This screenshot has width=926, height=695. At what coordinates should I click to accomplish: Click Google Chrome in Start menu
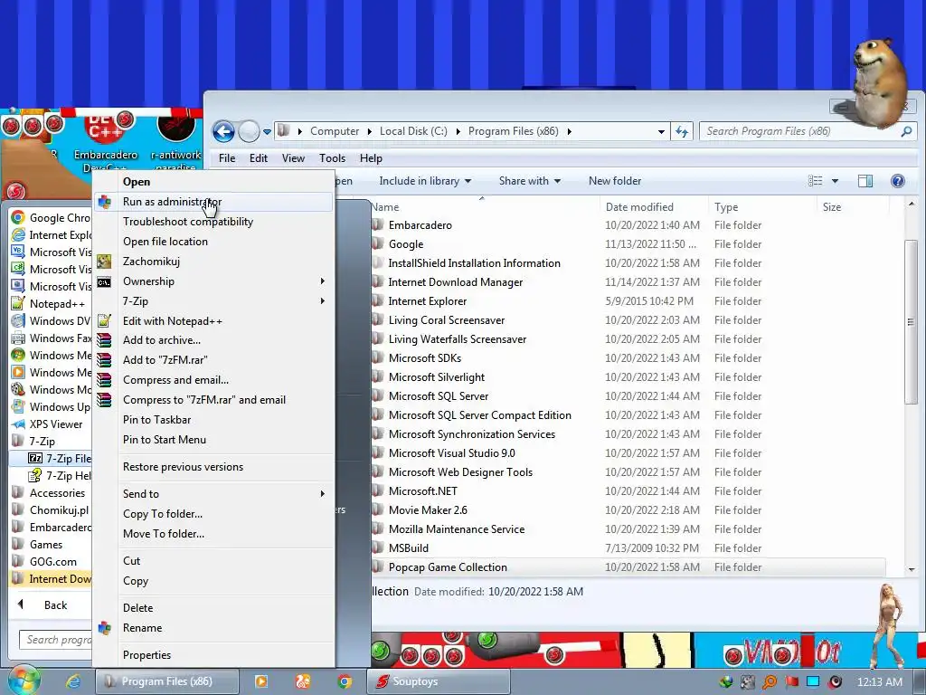point(52,218)
